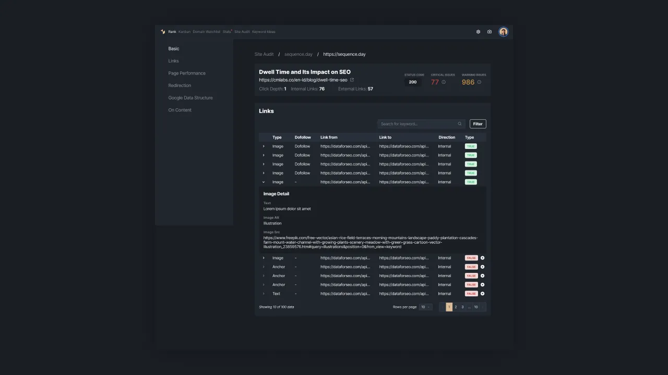Click the warning issues count 986
This screenshot has height=375, width=668.
(468, 82)
